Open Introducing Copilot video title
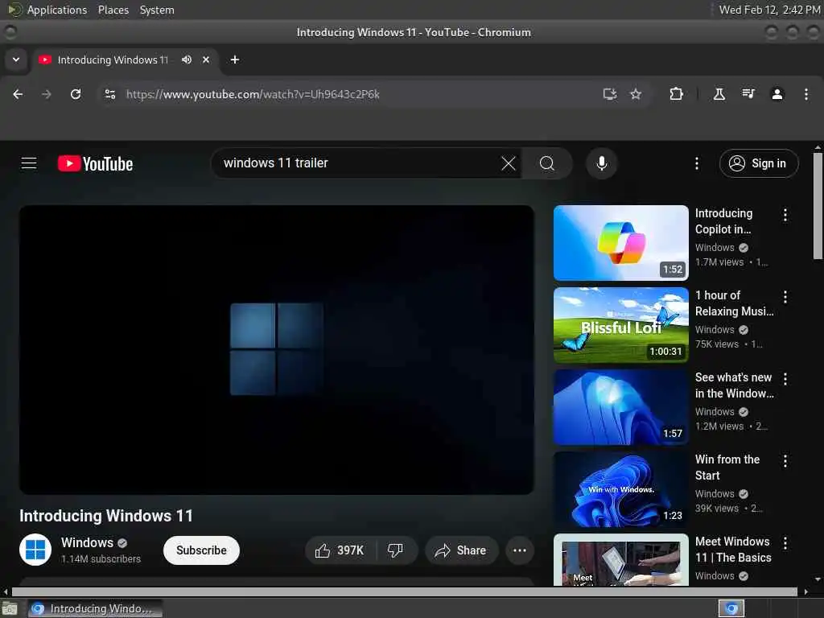The image size is (824, 618). [723, 221]
